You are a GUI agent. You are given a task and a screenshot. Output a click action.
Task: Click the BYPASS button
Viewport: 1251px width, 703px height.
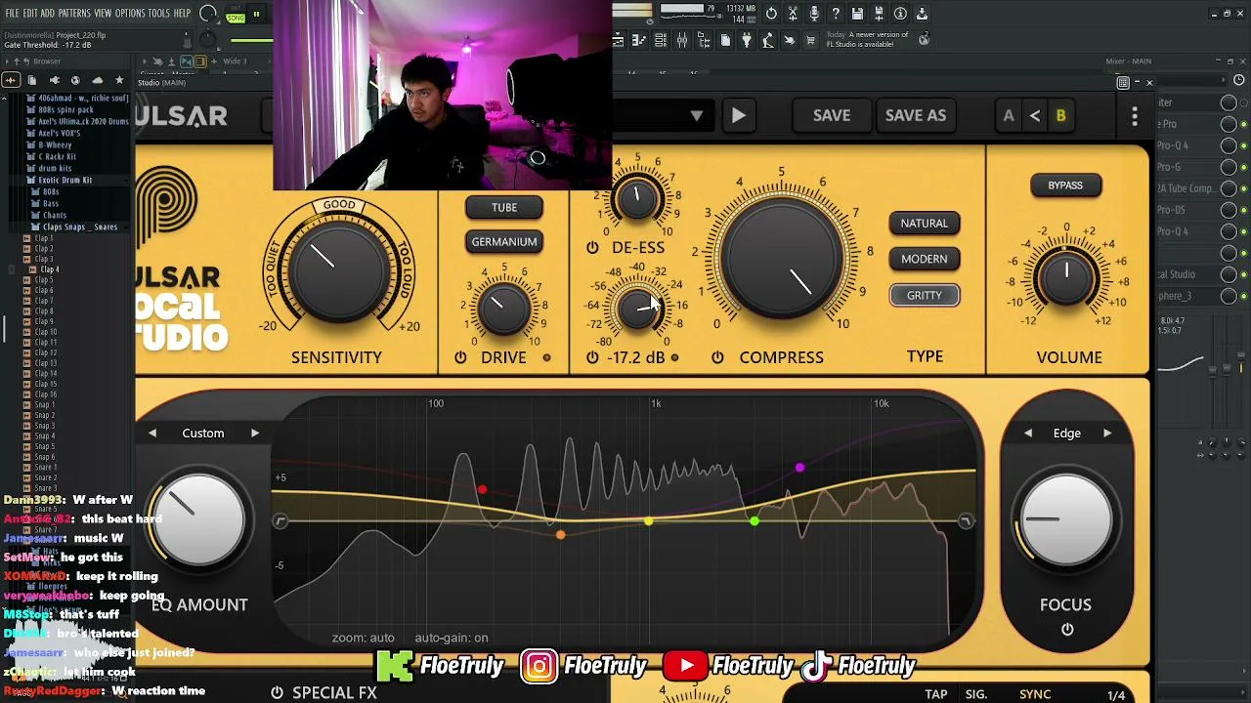(x=1065, y=185)
